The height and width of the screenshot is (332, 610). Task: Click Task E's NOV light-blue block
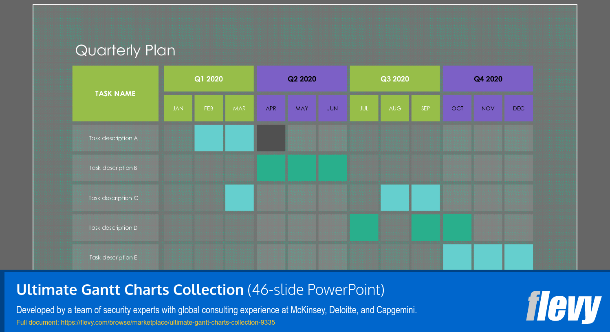pos(488,257)
